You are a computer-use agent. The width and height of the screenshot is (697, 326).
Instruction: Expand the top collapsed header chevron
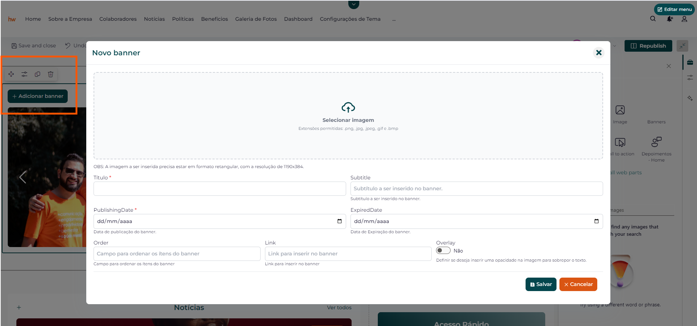point(353,4)
